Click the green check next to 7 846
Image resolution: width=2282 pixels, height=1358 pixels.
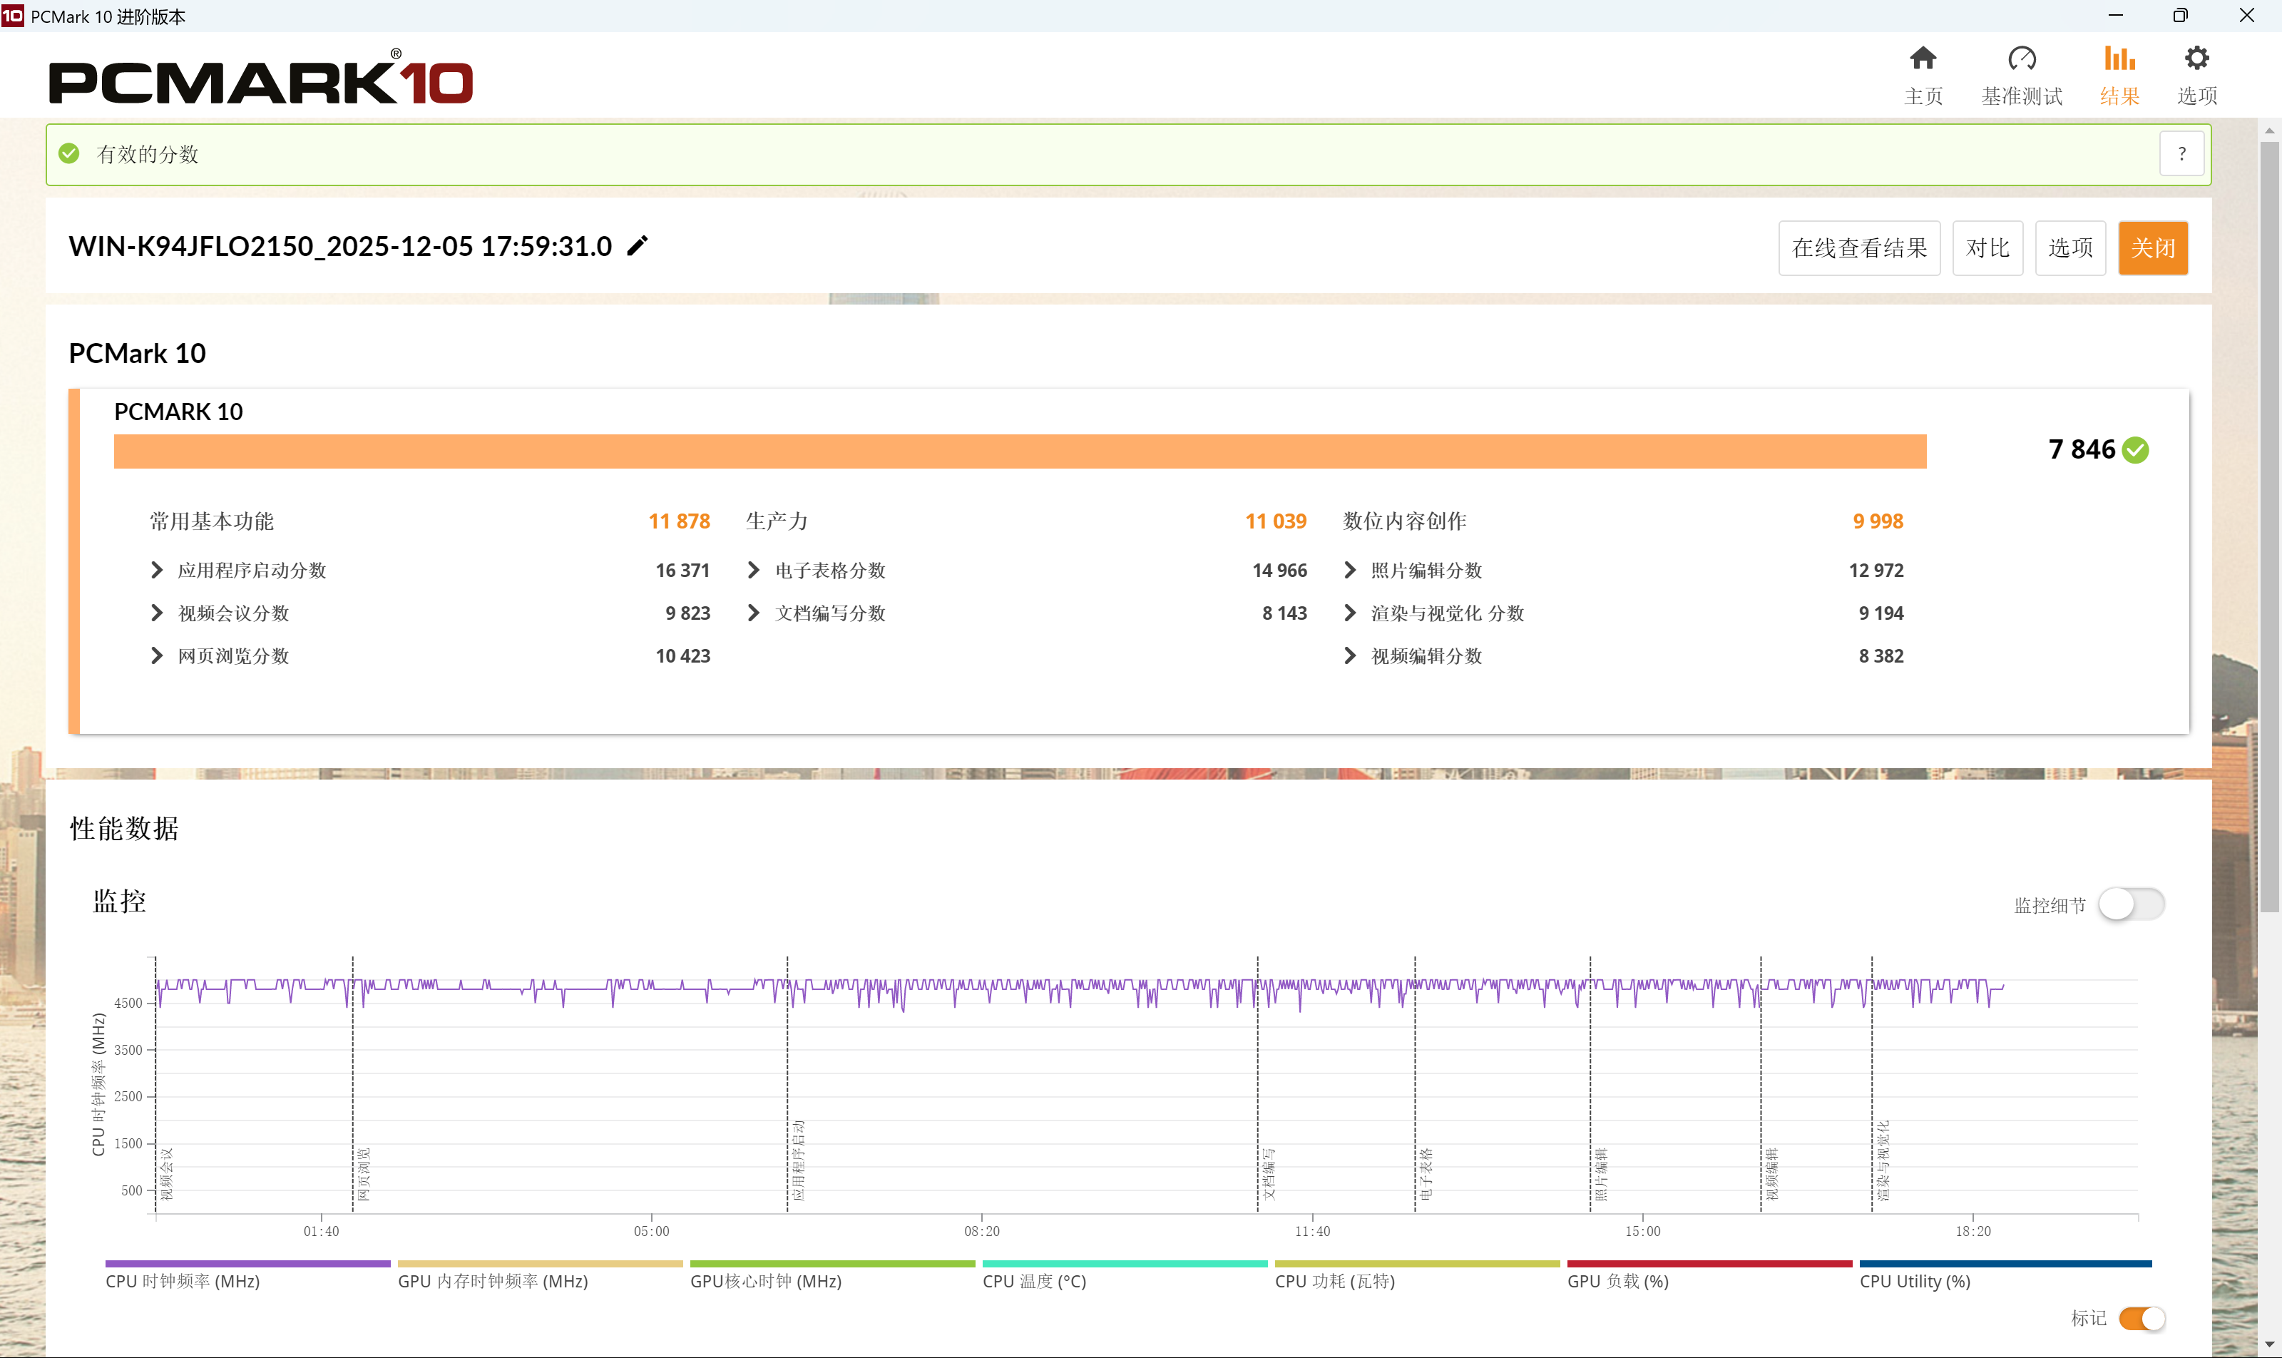pos(2136,450)
